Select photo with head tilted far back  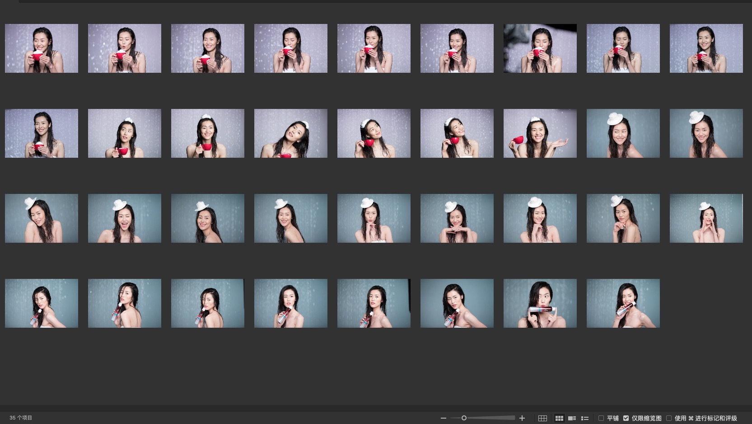pos(290,133)
